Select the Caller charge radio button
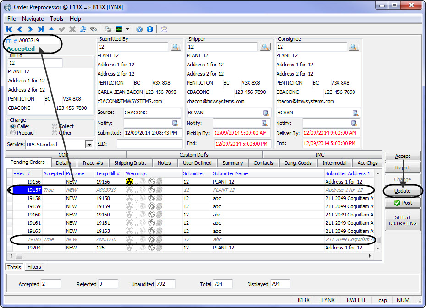 tap(13, 126)
